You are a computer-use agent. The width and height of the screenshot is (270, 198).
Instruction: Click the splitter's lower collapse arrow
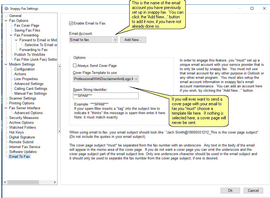click(x=59, y=131)
